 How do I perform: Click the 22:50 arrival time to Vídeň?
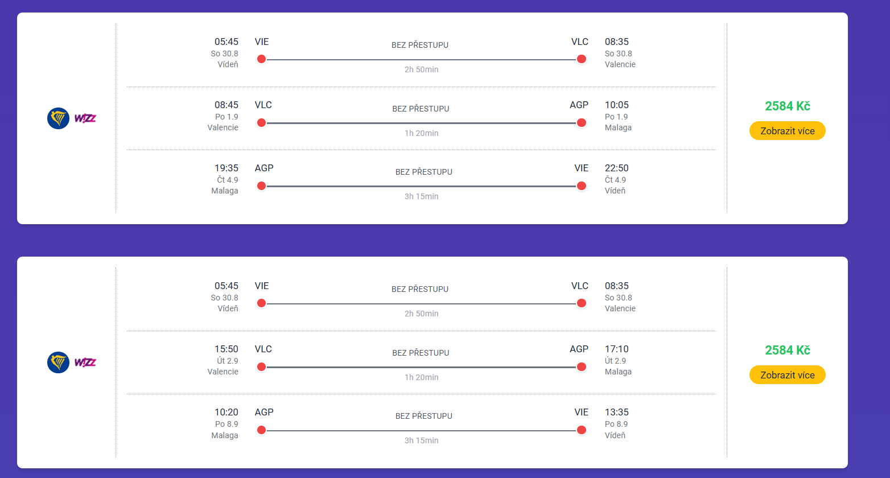click(x=616, y=168)
